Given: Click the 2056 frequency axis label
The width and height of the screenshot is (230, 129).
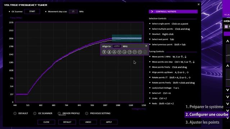Looking at the screenshot, I should (x=11, y=38).
